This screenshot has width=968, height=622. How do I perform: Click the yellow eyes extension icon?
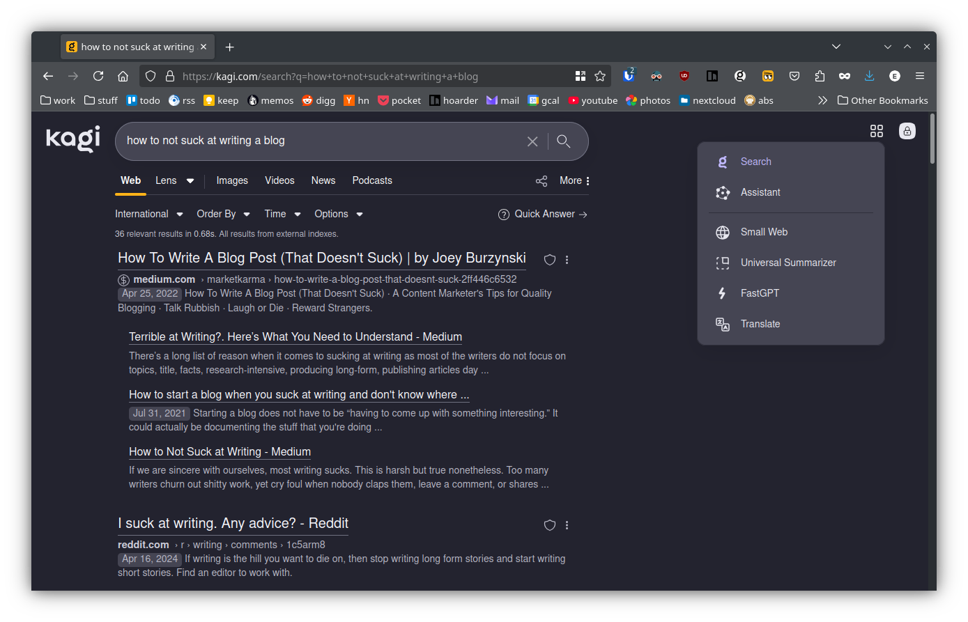[768, 76]
